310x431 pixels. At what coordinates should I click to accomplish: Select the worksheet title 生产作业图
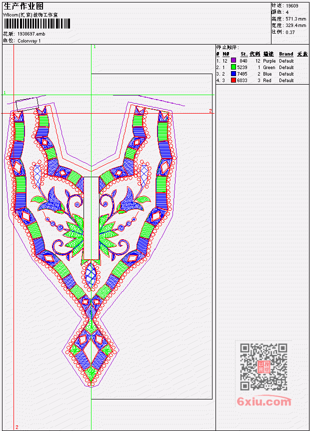(x=23, y=7)
